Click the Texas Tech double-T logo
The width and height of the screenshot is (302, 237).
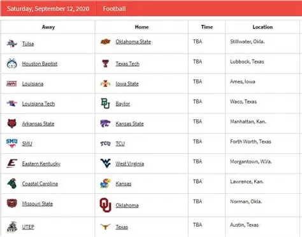[105, 64]
